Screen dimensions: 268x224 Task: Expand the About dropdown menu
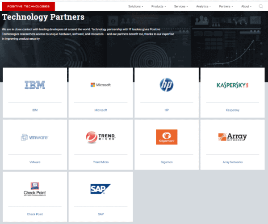[x=246, y=7]
